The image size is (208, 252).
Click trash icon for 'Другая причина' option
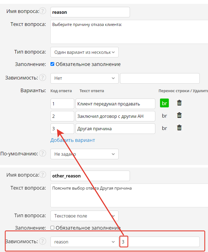click(x=179, y=128)
